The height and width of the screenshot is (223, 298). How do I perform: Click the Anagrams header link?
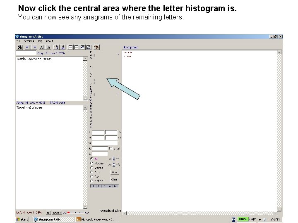tap(130, 47)
